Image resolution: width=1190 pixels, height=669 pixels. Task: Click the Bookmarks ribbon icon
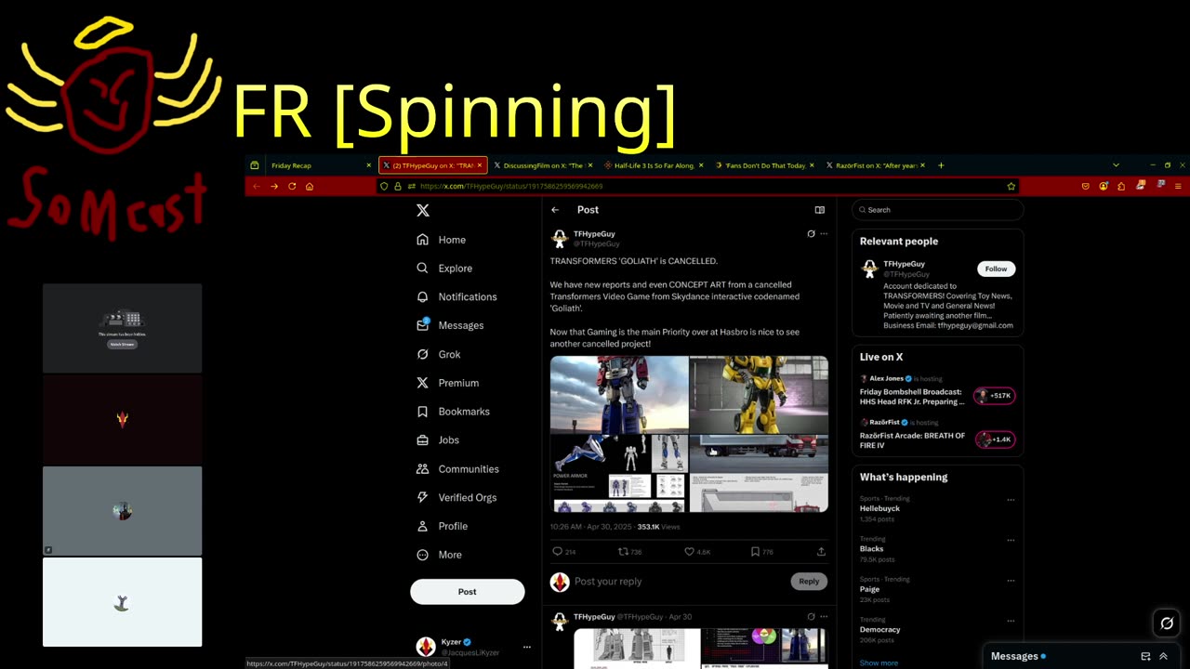click(423, 412)
